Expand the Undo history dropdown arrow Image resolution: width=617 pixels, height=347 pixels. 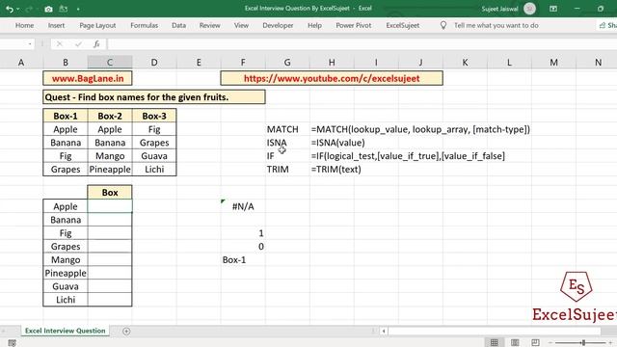click(x=17, y=9)
